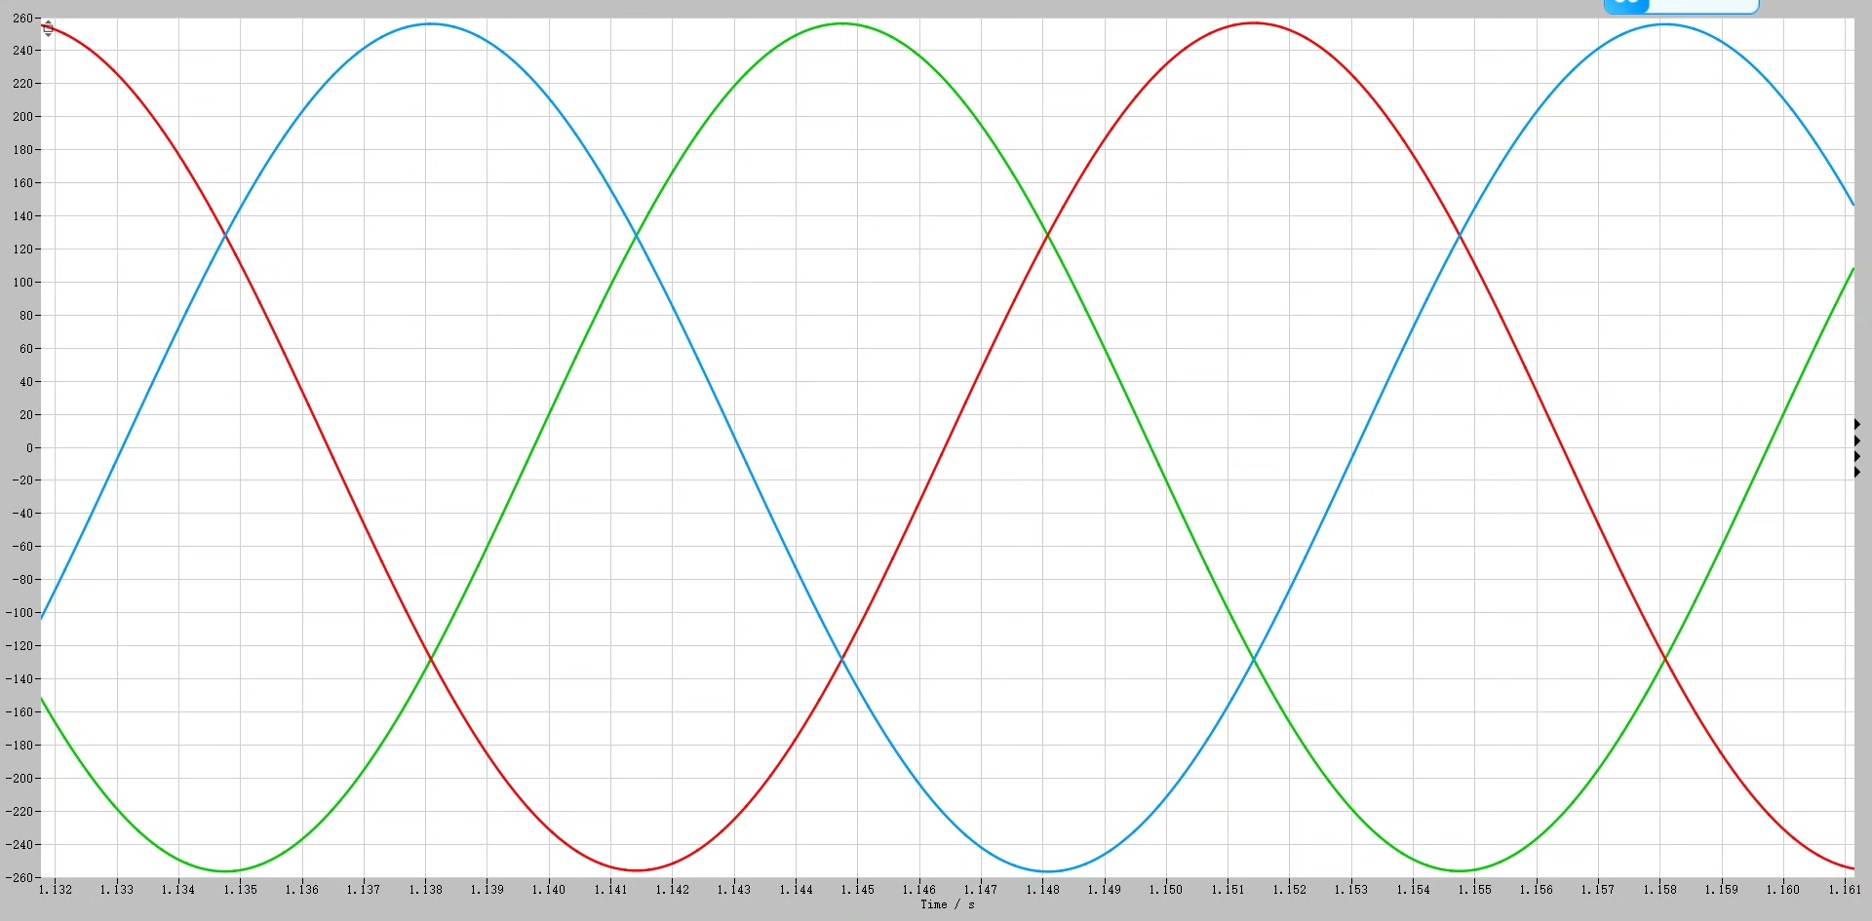The height and width of the screenshot is (921, 1872).
Task: Select the y-axis cursor handle near 260
Action: [x=48, y=28]
